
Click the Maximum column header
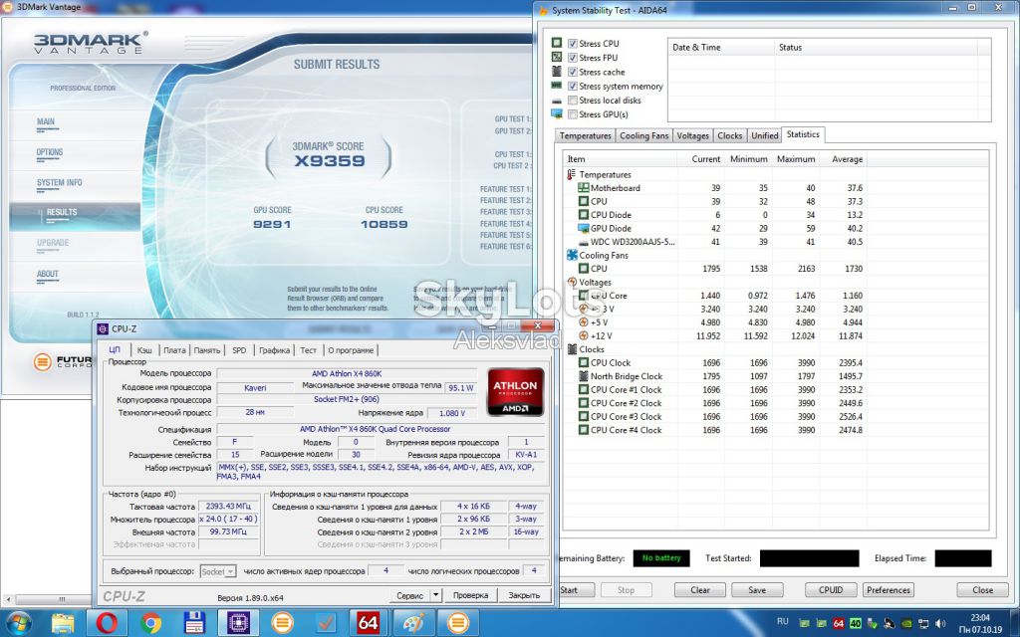[x=796, y=159]
